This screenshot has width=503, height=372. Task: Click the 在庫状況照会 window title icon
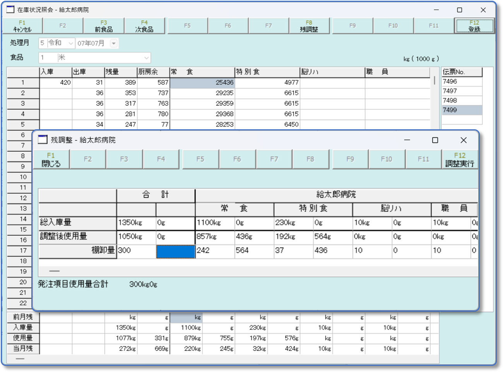[x=10, y=10]
